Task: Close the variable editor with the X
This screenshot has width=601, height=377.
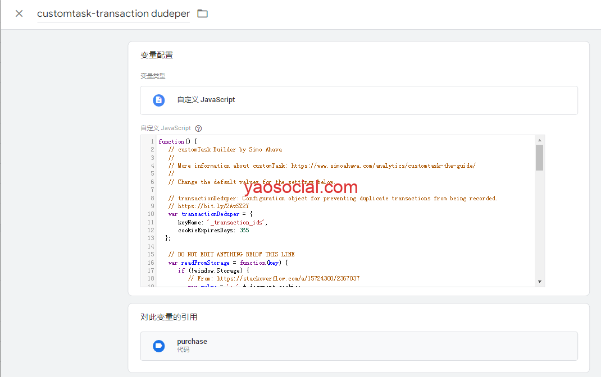Action: click(19, 13)
